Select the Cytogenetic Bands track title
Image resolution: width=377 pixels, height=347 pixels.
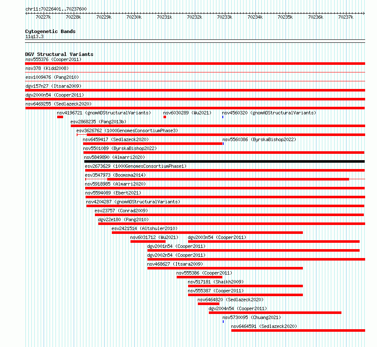point(50,31)
